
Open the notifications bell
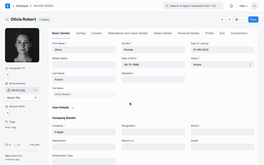pyautogui.click(x=231, y=6)
